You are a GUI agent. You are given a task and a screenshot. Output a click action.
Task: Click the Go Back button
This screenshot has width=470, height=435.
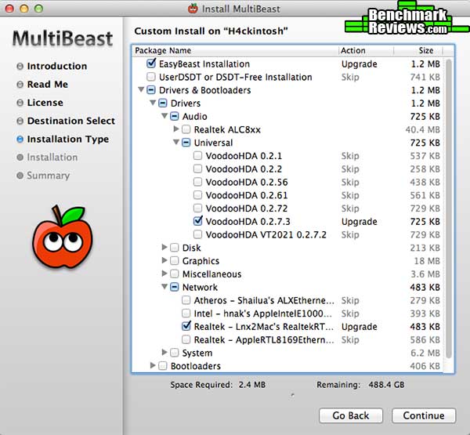(351, 415)
